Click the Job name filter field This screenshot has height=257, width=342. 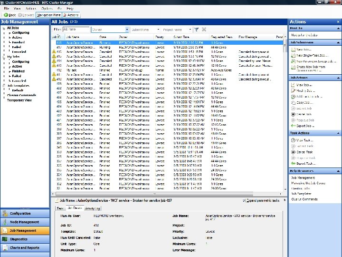(76, 30)
